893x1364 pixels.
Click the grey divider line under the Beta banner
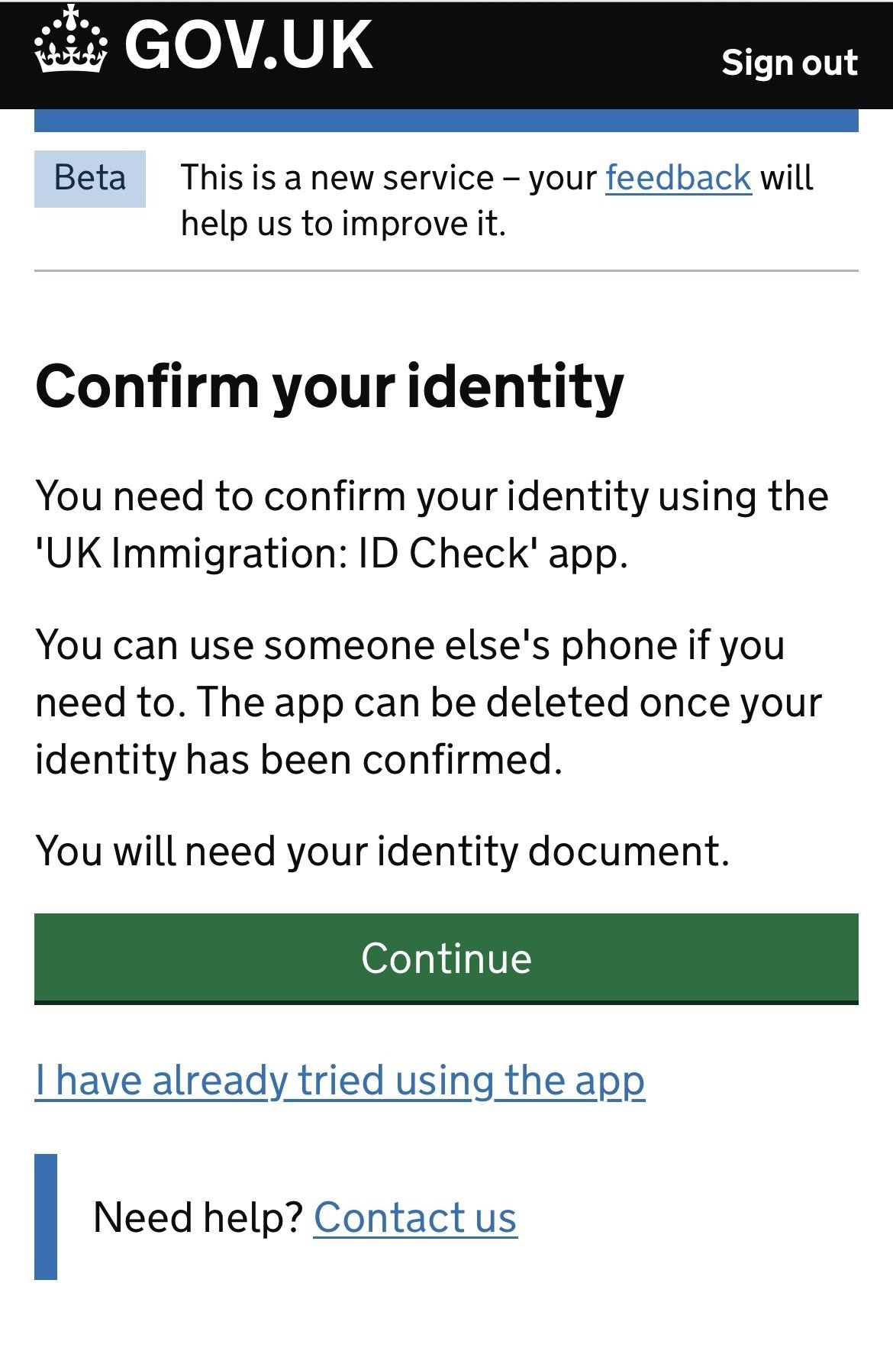click(x=446, y=270)
